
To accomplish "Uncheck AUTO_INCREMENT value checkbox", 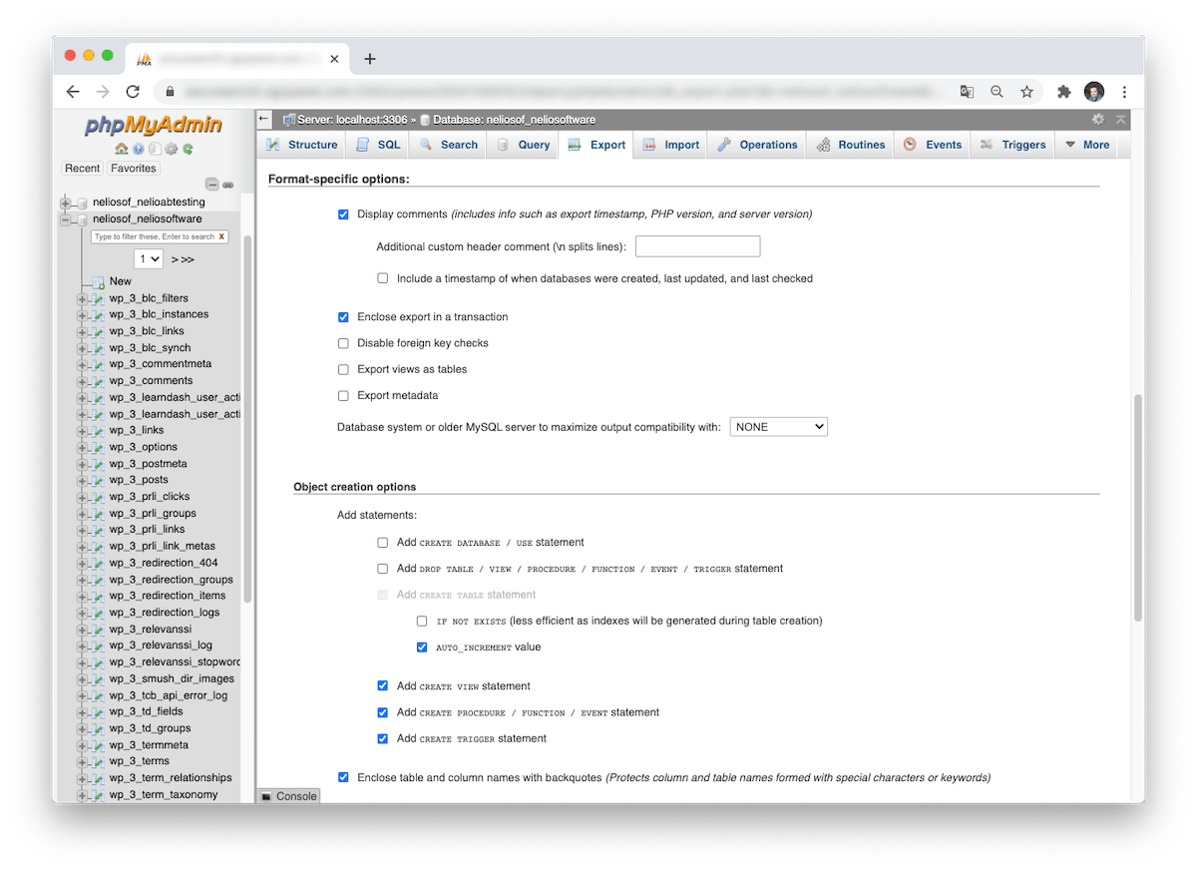I will pos(423,648).
